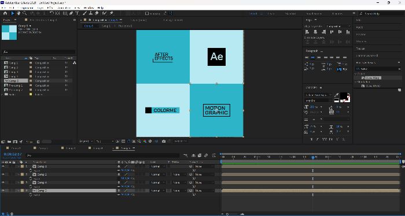Click the new folder icon in Project panel

9,141
